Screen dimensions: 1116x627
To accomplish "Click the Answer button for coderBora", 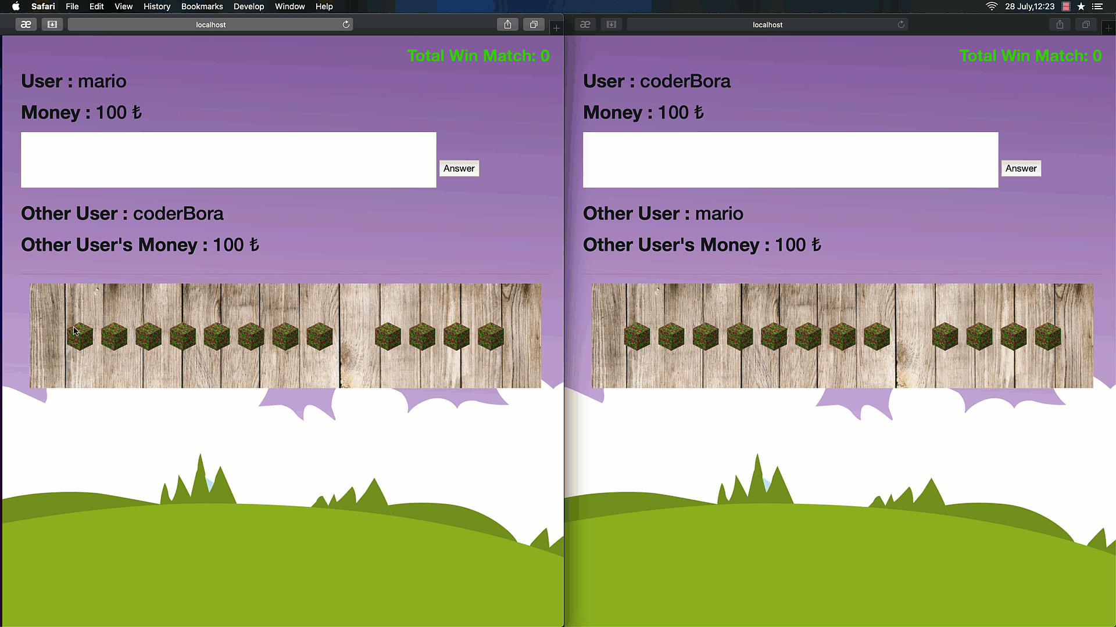I will tap(1021, 168).
